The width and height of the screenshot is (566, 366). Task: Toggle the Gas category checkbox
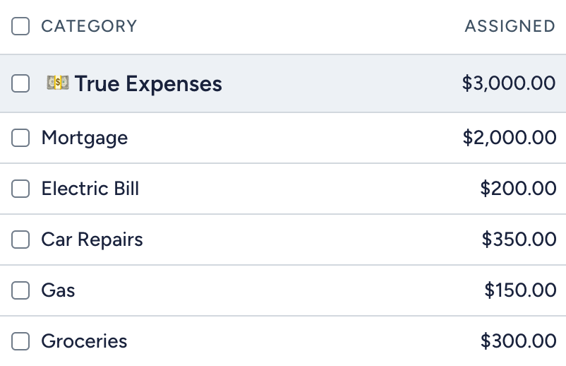click(x=20, y=290)
